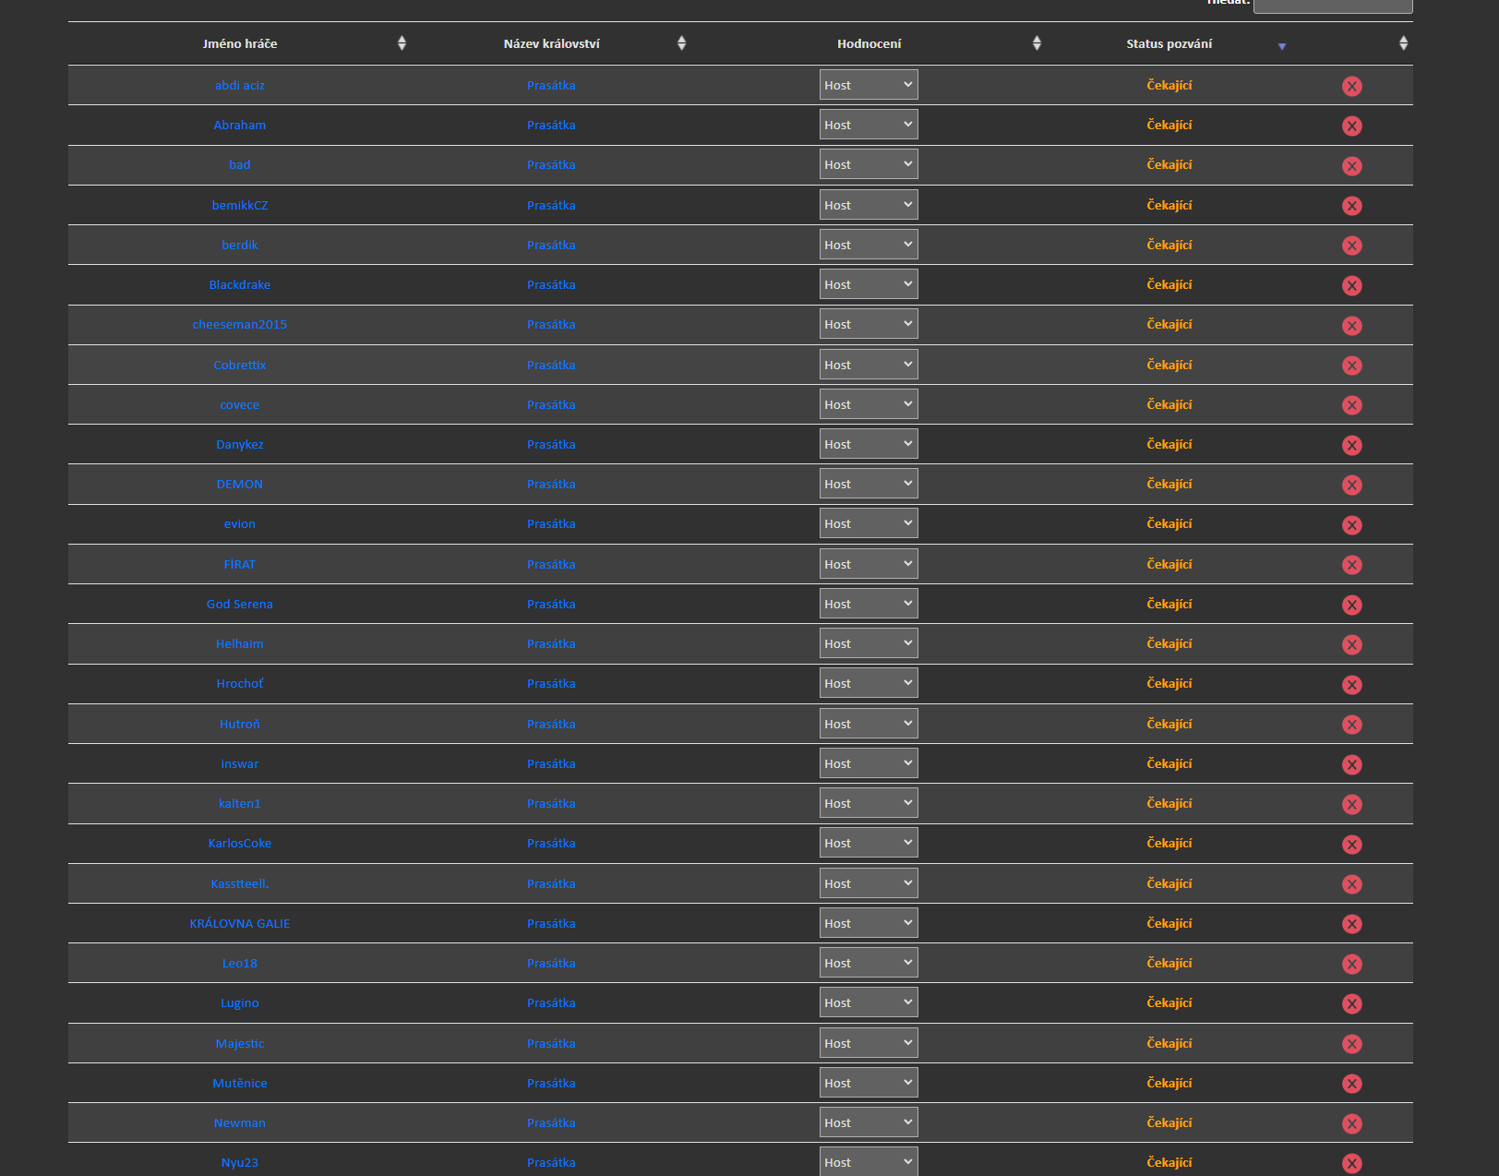Image resolution: width=1499 pixels, height=1176 pixels.
Task: Cancel the pending invite for Blackdrake
Action: pos(1351,285)
